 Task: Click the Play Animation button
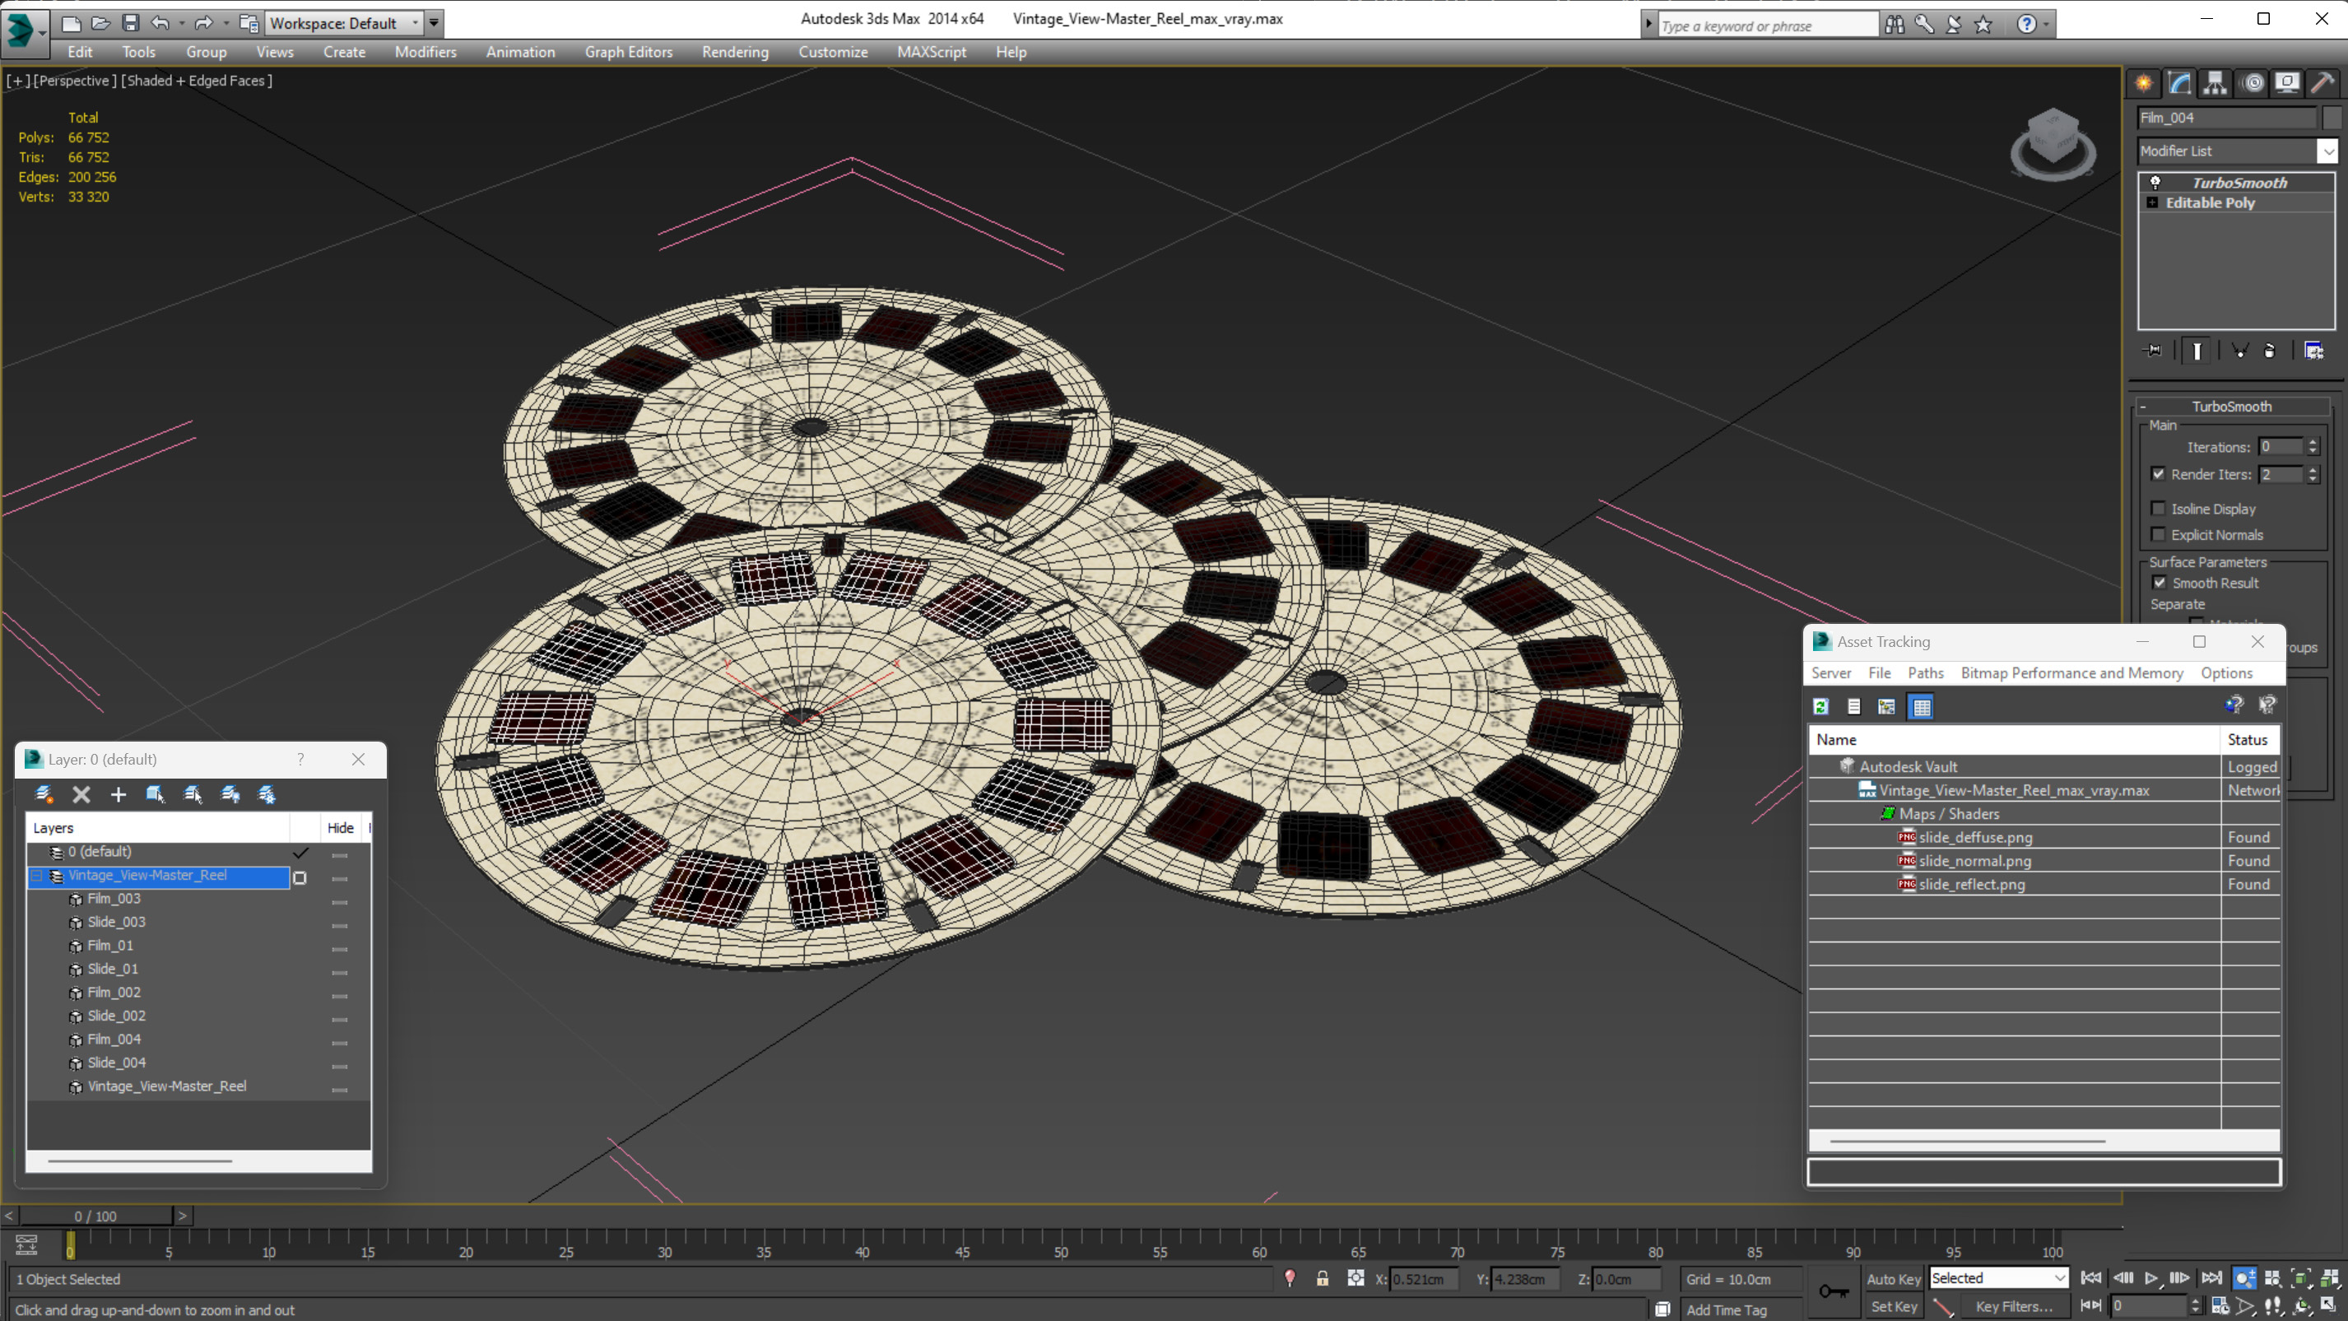click(x=2151, y=1278)
